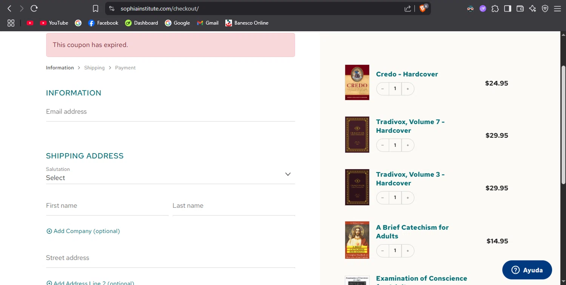Increase Tradivox Volume 3 quantity
The width and height of the screenshot is (566, 285).
[408, 198]
